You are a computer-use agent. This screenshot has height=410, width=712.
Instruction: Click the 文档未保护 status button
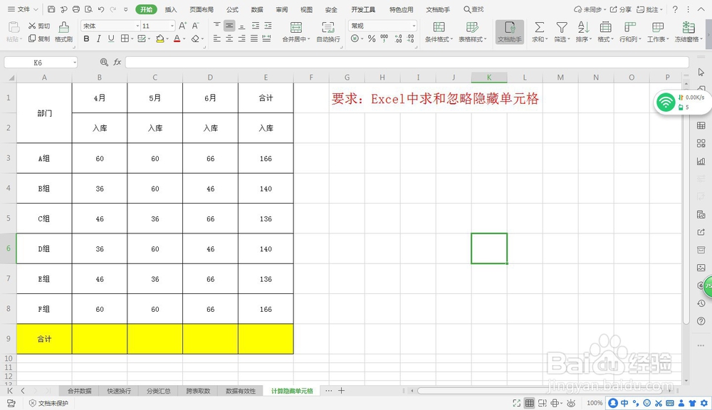point(48,403)
